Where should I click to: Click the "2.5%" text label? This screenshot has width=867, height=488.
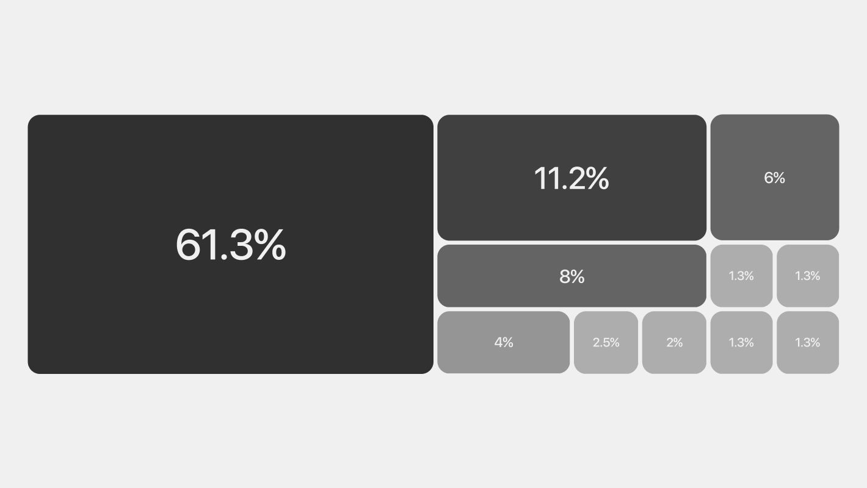point(606,342)
